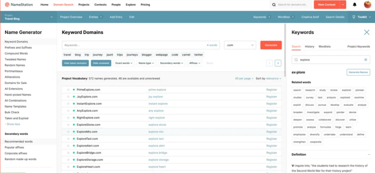Star PrimeExplore.com
The image size is (375, 173).
coord(68,90)
